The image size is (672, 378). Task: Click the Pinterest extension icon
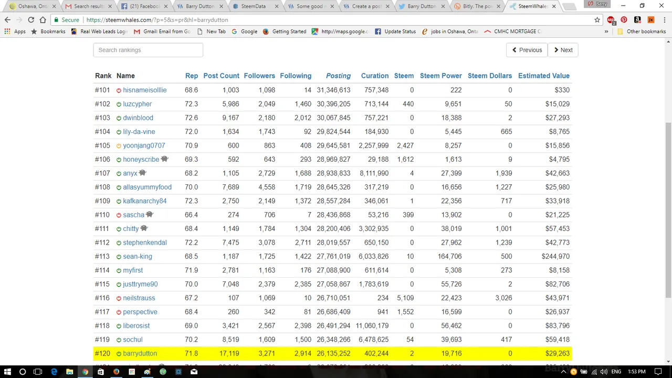click(624, 20)
